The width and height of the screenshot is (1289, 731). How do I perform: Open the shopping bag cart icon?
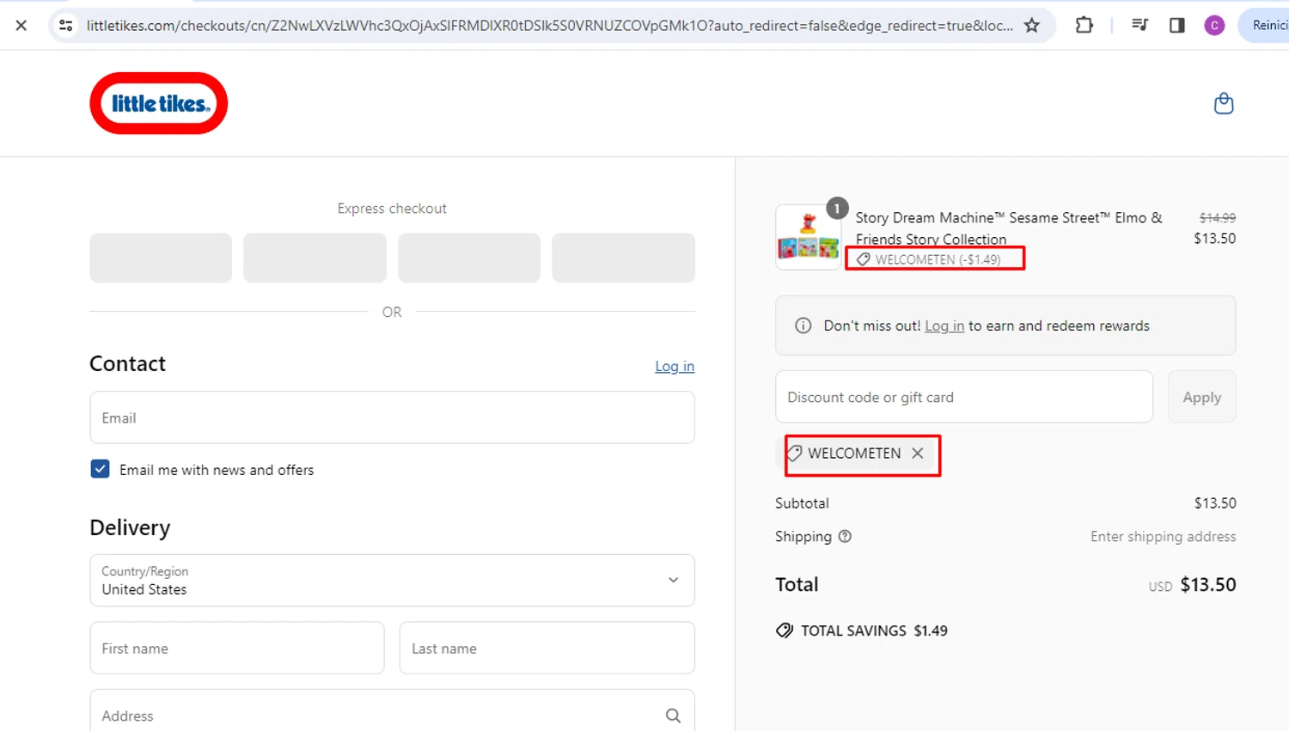[1224, 104]
